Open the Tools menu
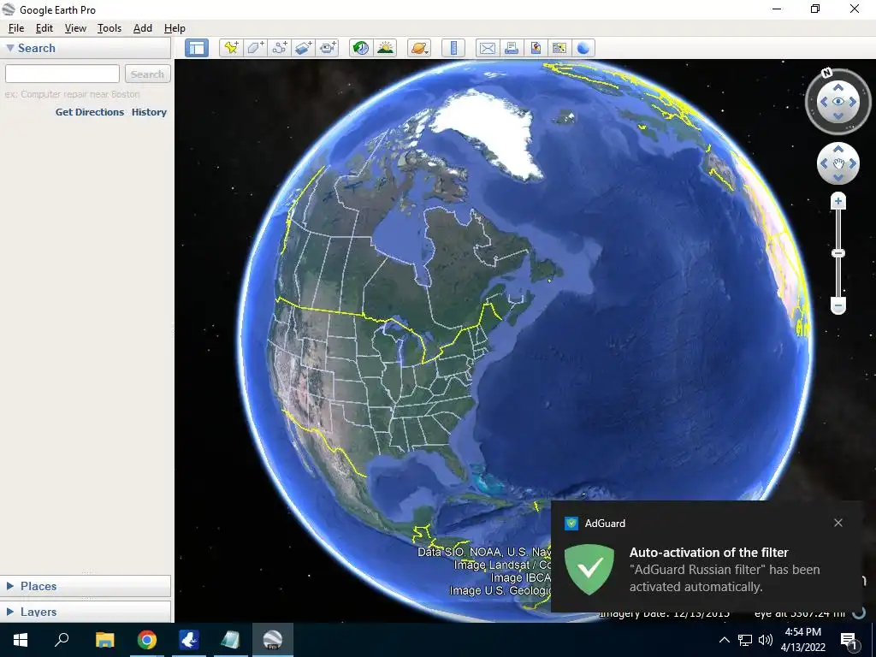Screen dimensions: 876x657 (x=109, y=28)
